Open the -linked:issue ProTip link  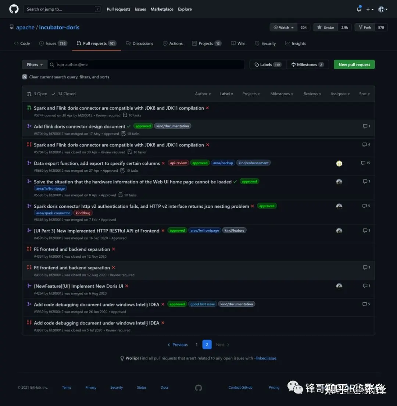(x=265, y=358)
